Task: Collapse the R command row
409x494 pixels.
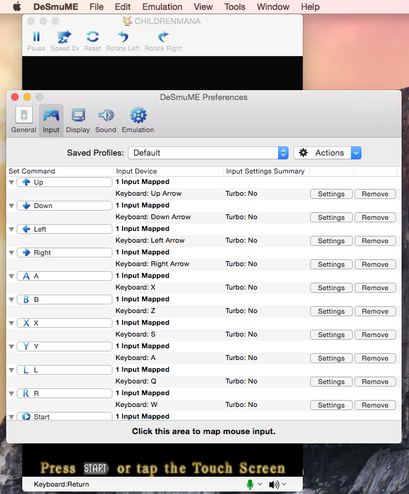Action: click(11, 394)
